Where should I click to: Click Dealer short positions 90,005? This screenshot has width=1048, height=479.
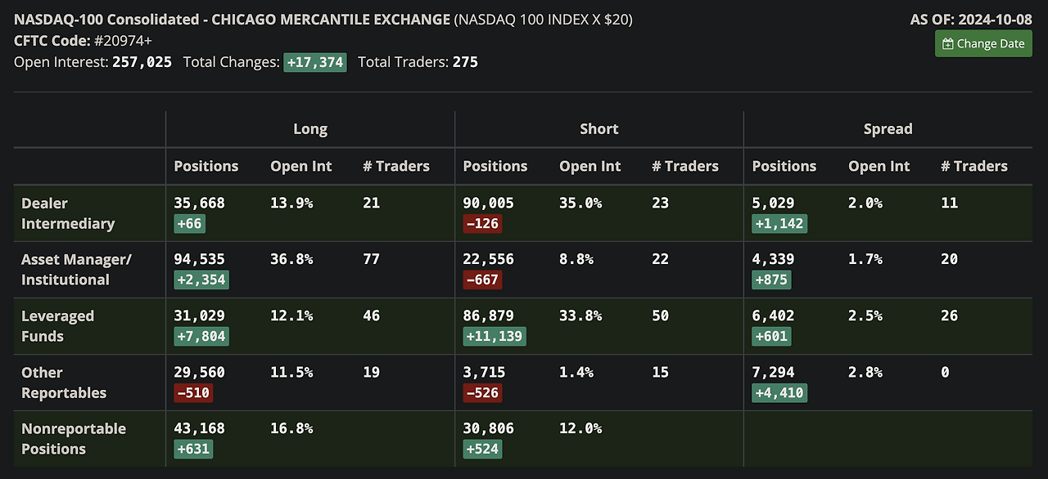coord(488,203)
